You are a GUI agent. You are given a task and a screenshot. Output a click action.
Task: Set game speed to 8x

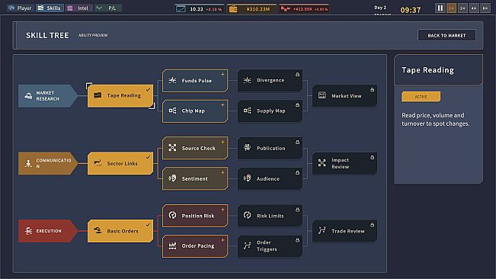click(485, 8)
